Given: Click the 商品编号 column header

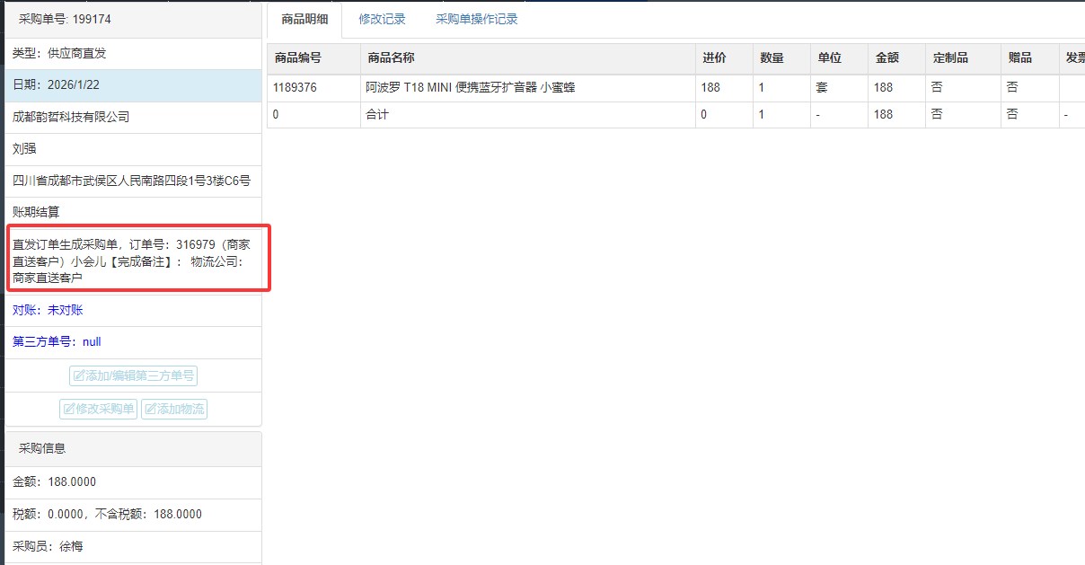Looking at the screenshot, I should [297, 58].
